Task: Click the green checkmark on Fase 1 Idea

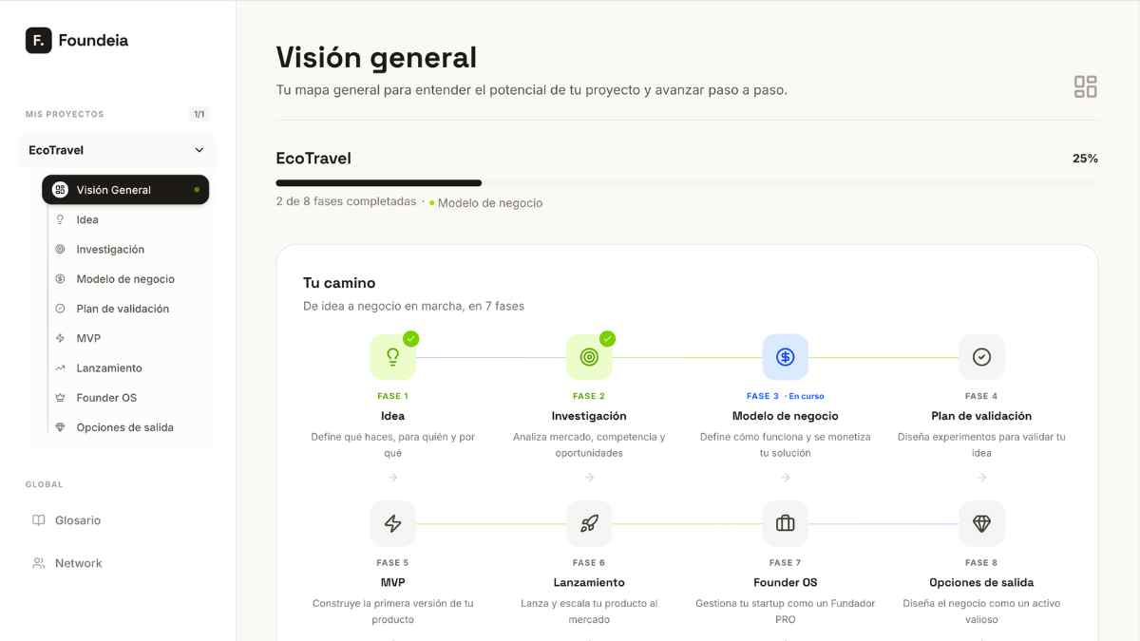Action: coord(410,338)
